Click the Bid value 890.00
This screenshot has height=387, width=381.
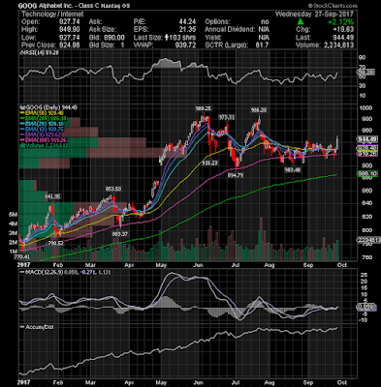click(114, 38)
